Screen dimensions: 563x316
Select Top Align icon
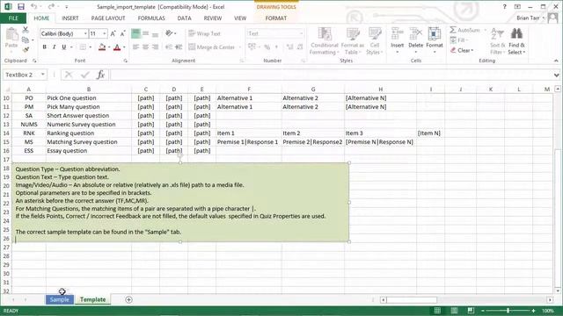[135, 33]
